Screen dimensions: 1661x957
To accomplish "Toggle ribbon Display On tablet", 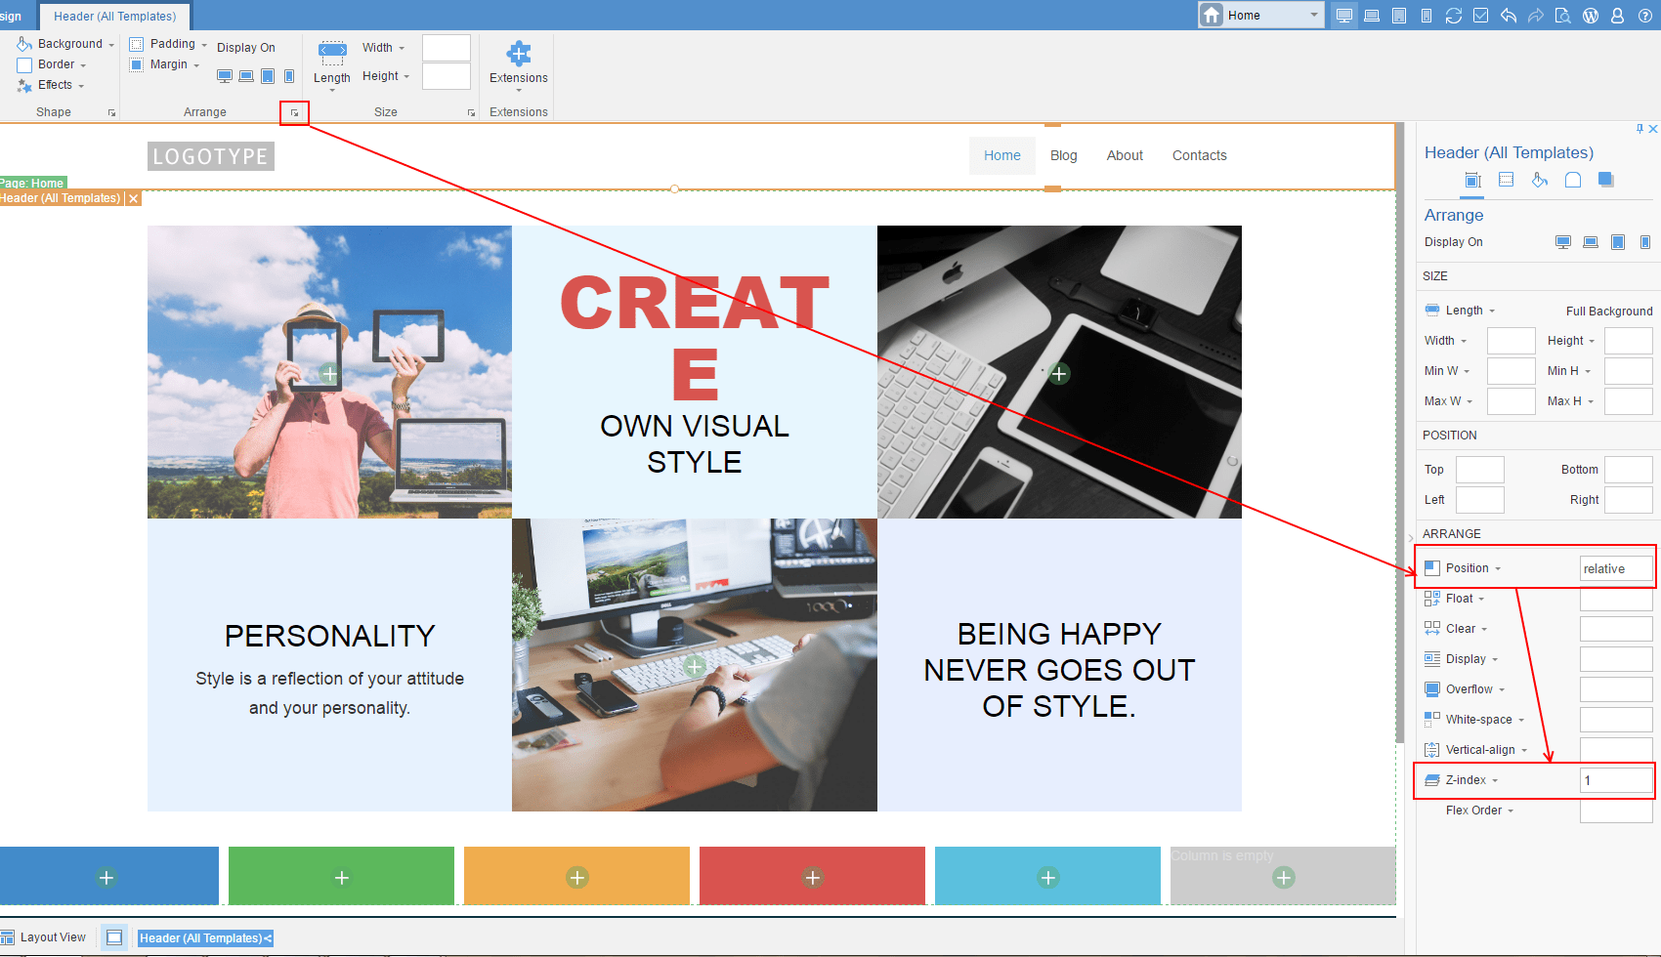I will [x=268, y=76].
